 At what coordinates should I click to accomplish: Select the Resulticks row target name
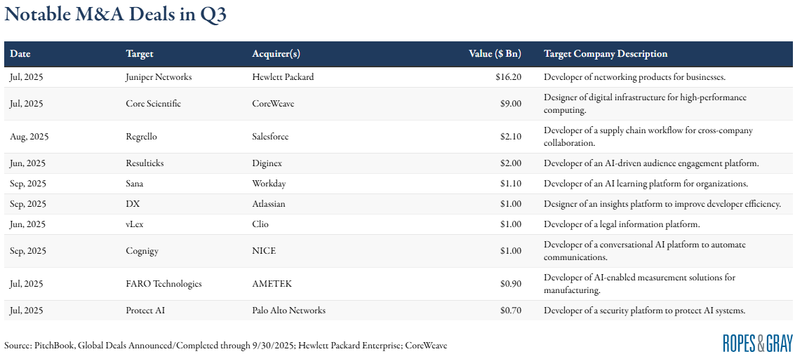(x=145, y=163)
